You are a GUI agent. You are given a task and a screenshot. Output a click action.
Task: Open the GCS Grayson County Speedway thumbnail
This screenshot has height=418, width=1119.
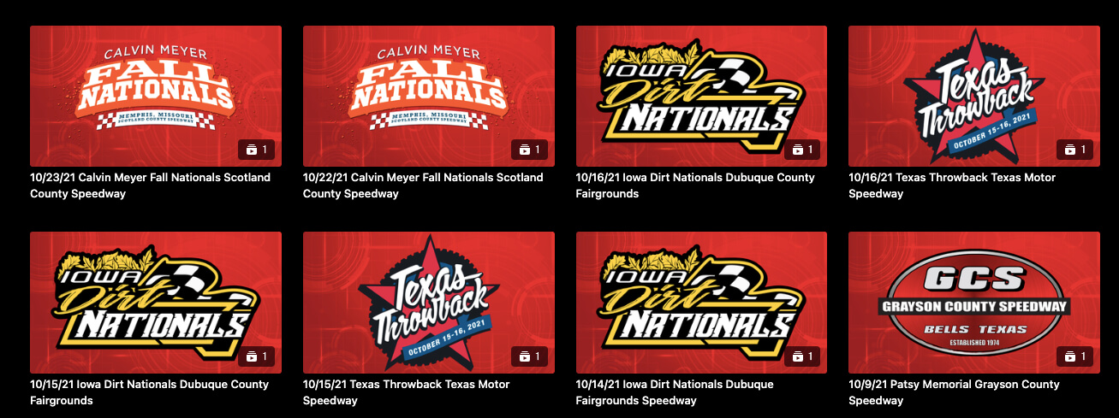pos(974,303)
